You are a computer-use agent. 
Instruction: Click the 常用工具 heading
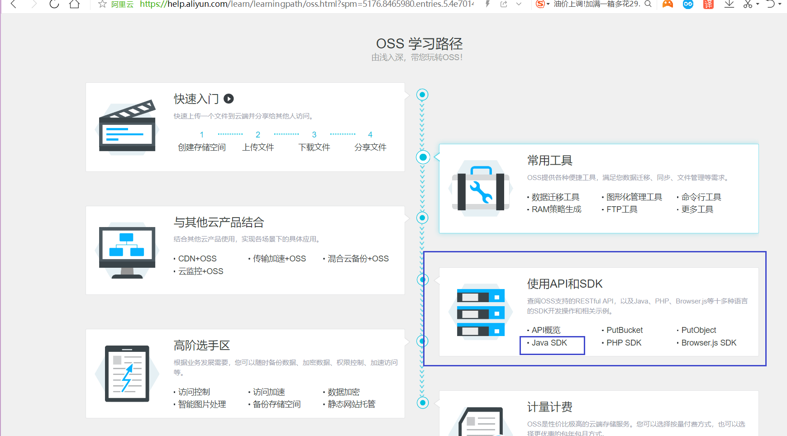pyautogui.click(x=549, y=160)
